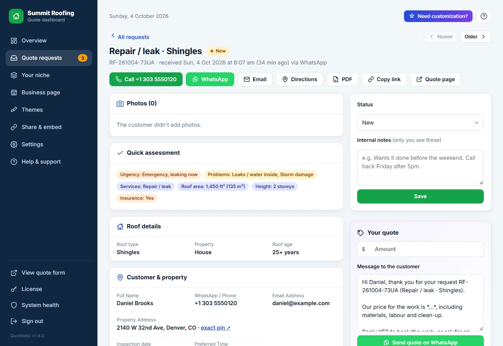Open Quote requests in the sidebar
The width and height of the screenshot is (503, 346).
(x=49, y=58)
